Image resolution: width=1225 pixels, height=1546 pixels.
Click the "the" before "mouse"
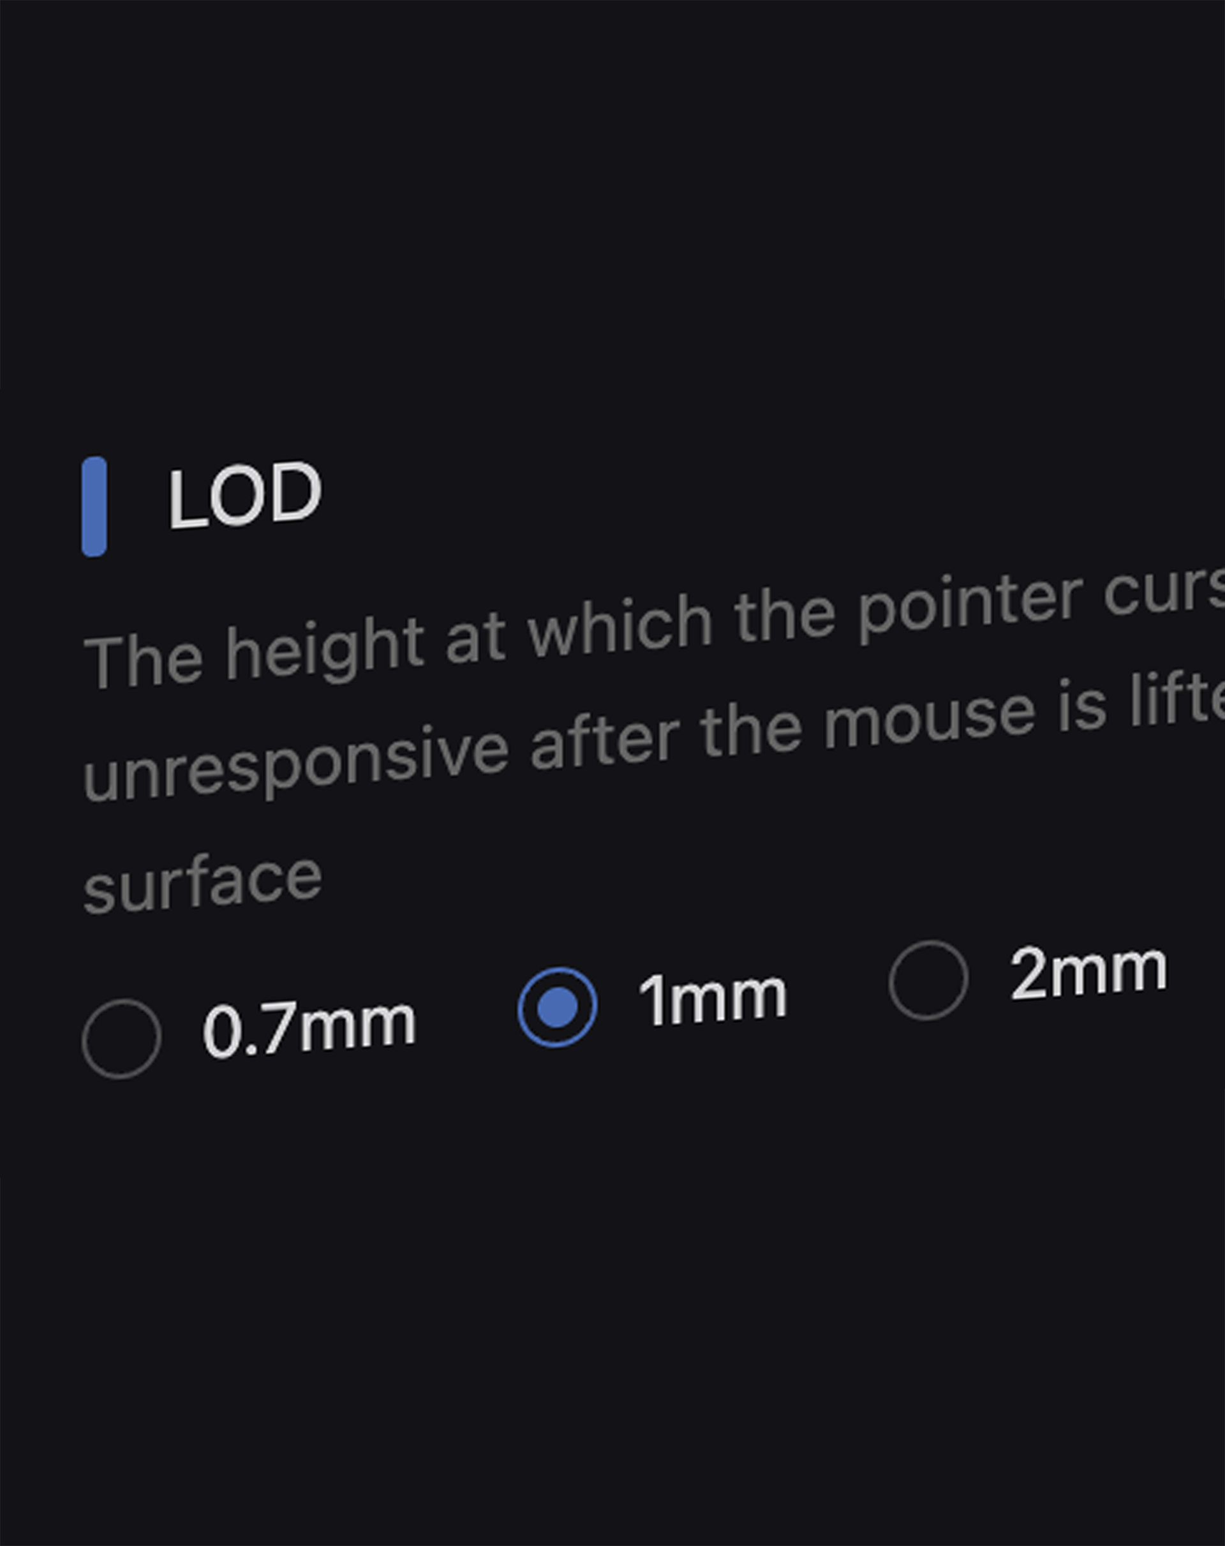click(750, 729)
